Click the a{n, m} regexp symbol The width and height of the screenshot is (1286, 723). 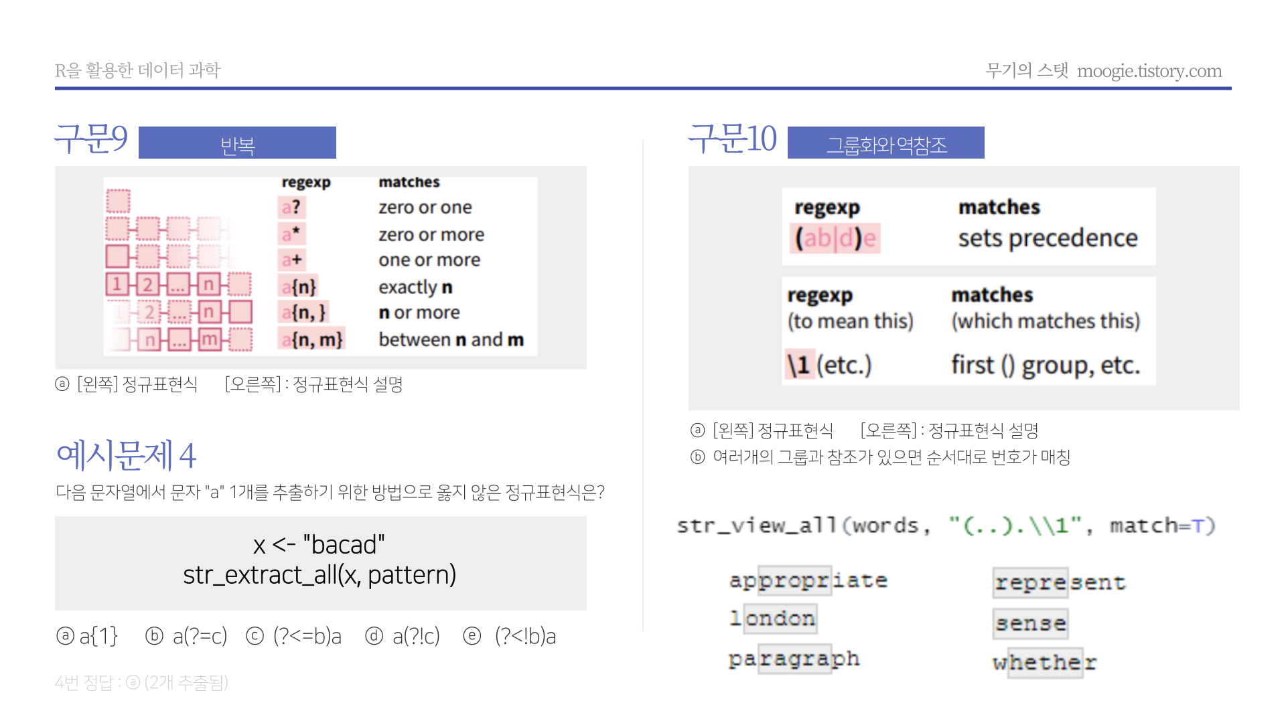311,339
